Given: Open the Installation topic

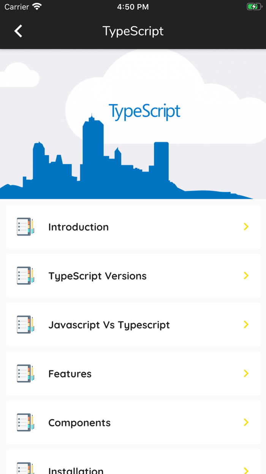Looking at the screenshot, I should 133,462.
